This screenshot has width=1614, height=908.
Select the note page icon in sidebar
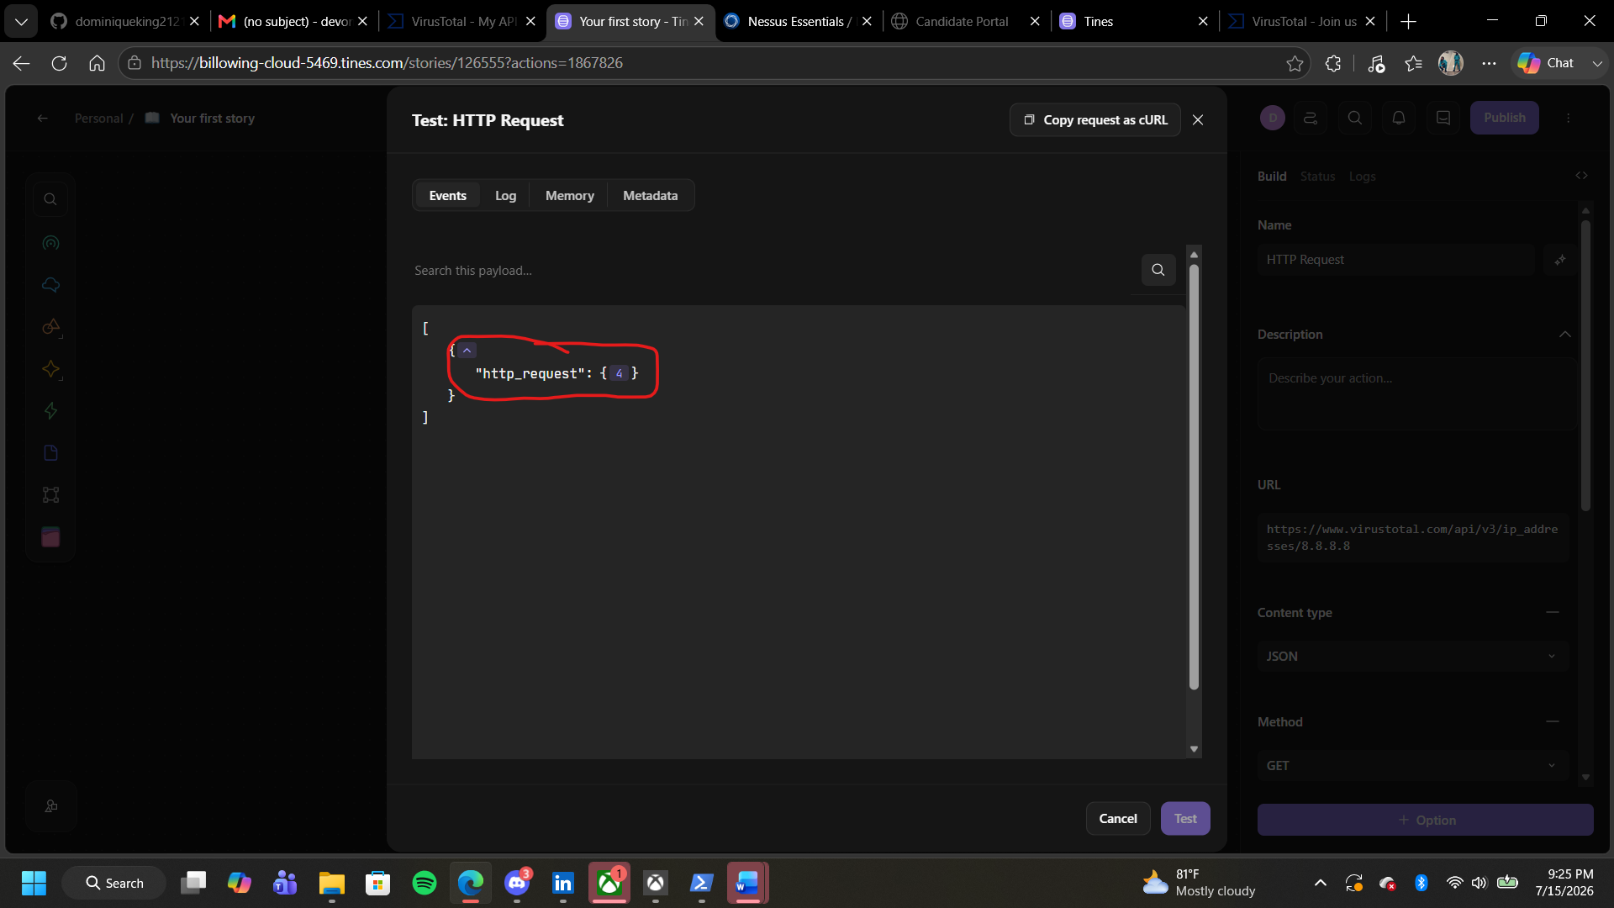tap(50, 453)
